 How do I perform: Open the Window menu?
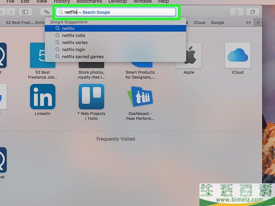click(142, 2)
